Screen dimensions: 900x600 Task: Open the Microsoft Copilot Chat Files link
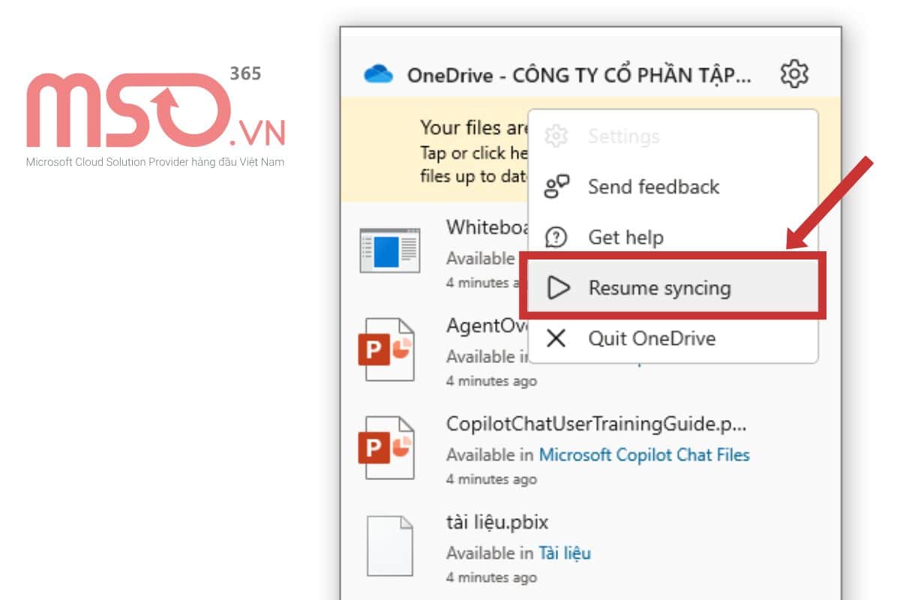pos(644,454)
